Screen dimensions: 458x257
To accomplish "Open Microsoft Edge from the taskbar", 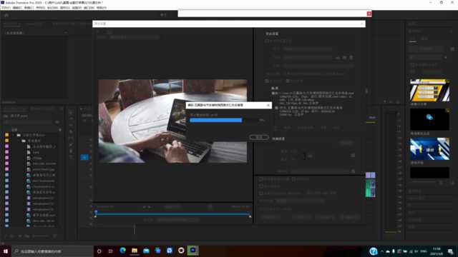I will pyautogui.click(x=122, y=251).
